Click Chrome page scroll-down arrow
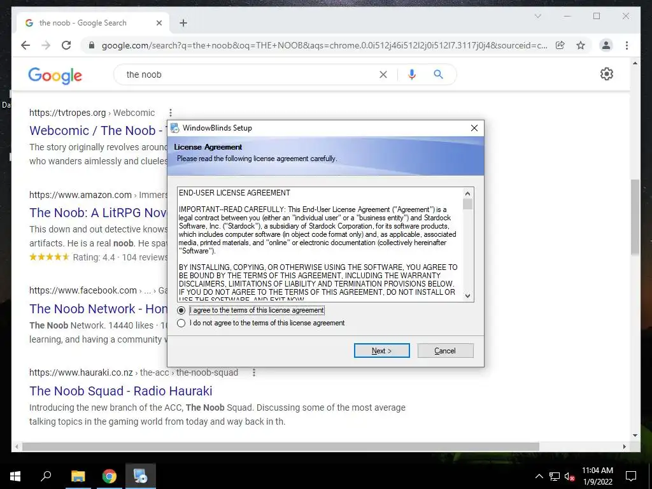This screenshot has height=489, width=652. pyautogui.click(x=635, y=436)
